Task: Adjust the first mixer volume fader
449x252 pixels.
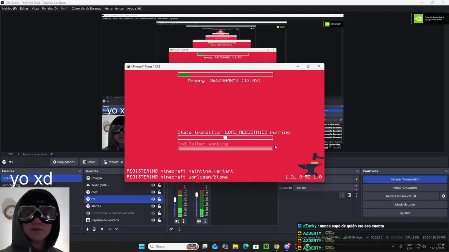Action: pyautogui.click(x=175, y=200)
